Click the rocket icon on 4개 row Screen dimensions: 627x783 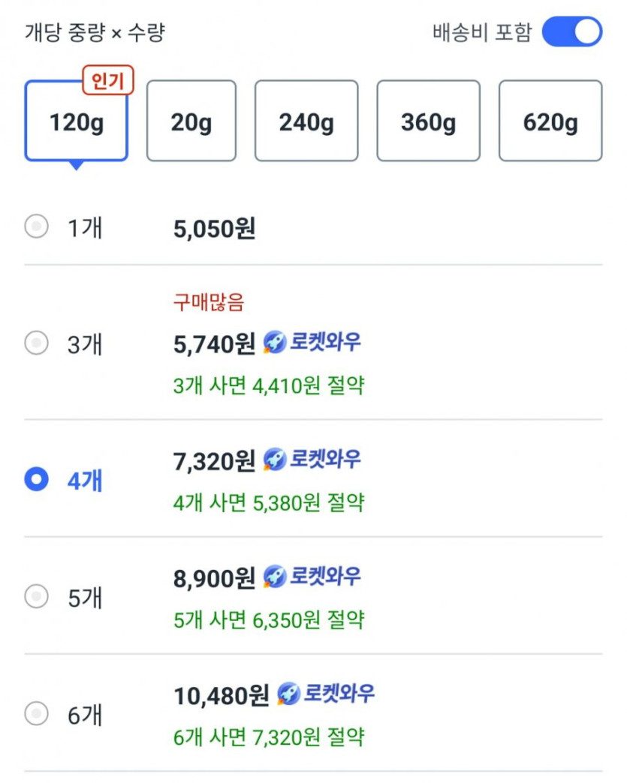click(275, 460)
